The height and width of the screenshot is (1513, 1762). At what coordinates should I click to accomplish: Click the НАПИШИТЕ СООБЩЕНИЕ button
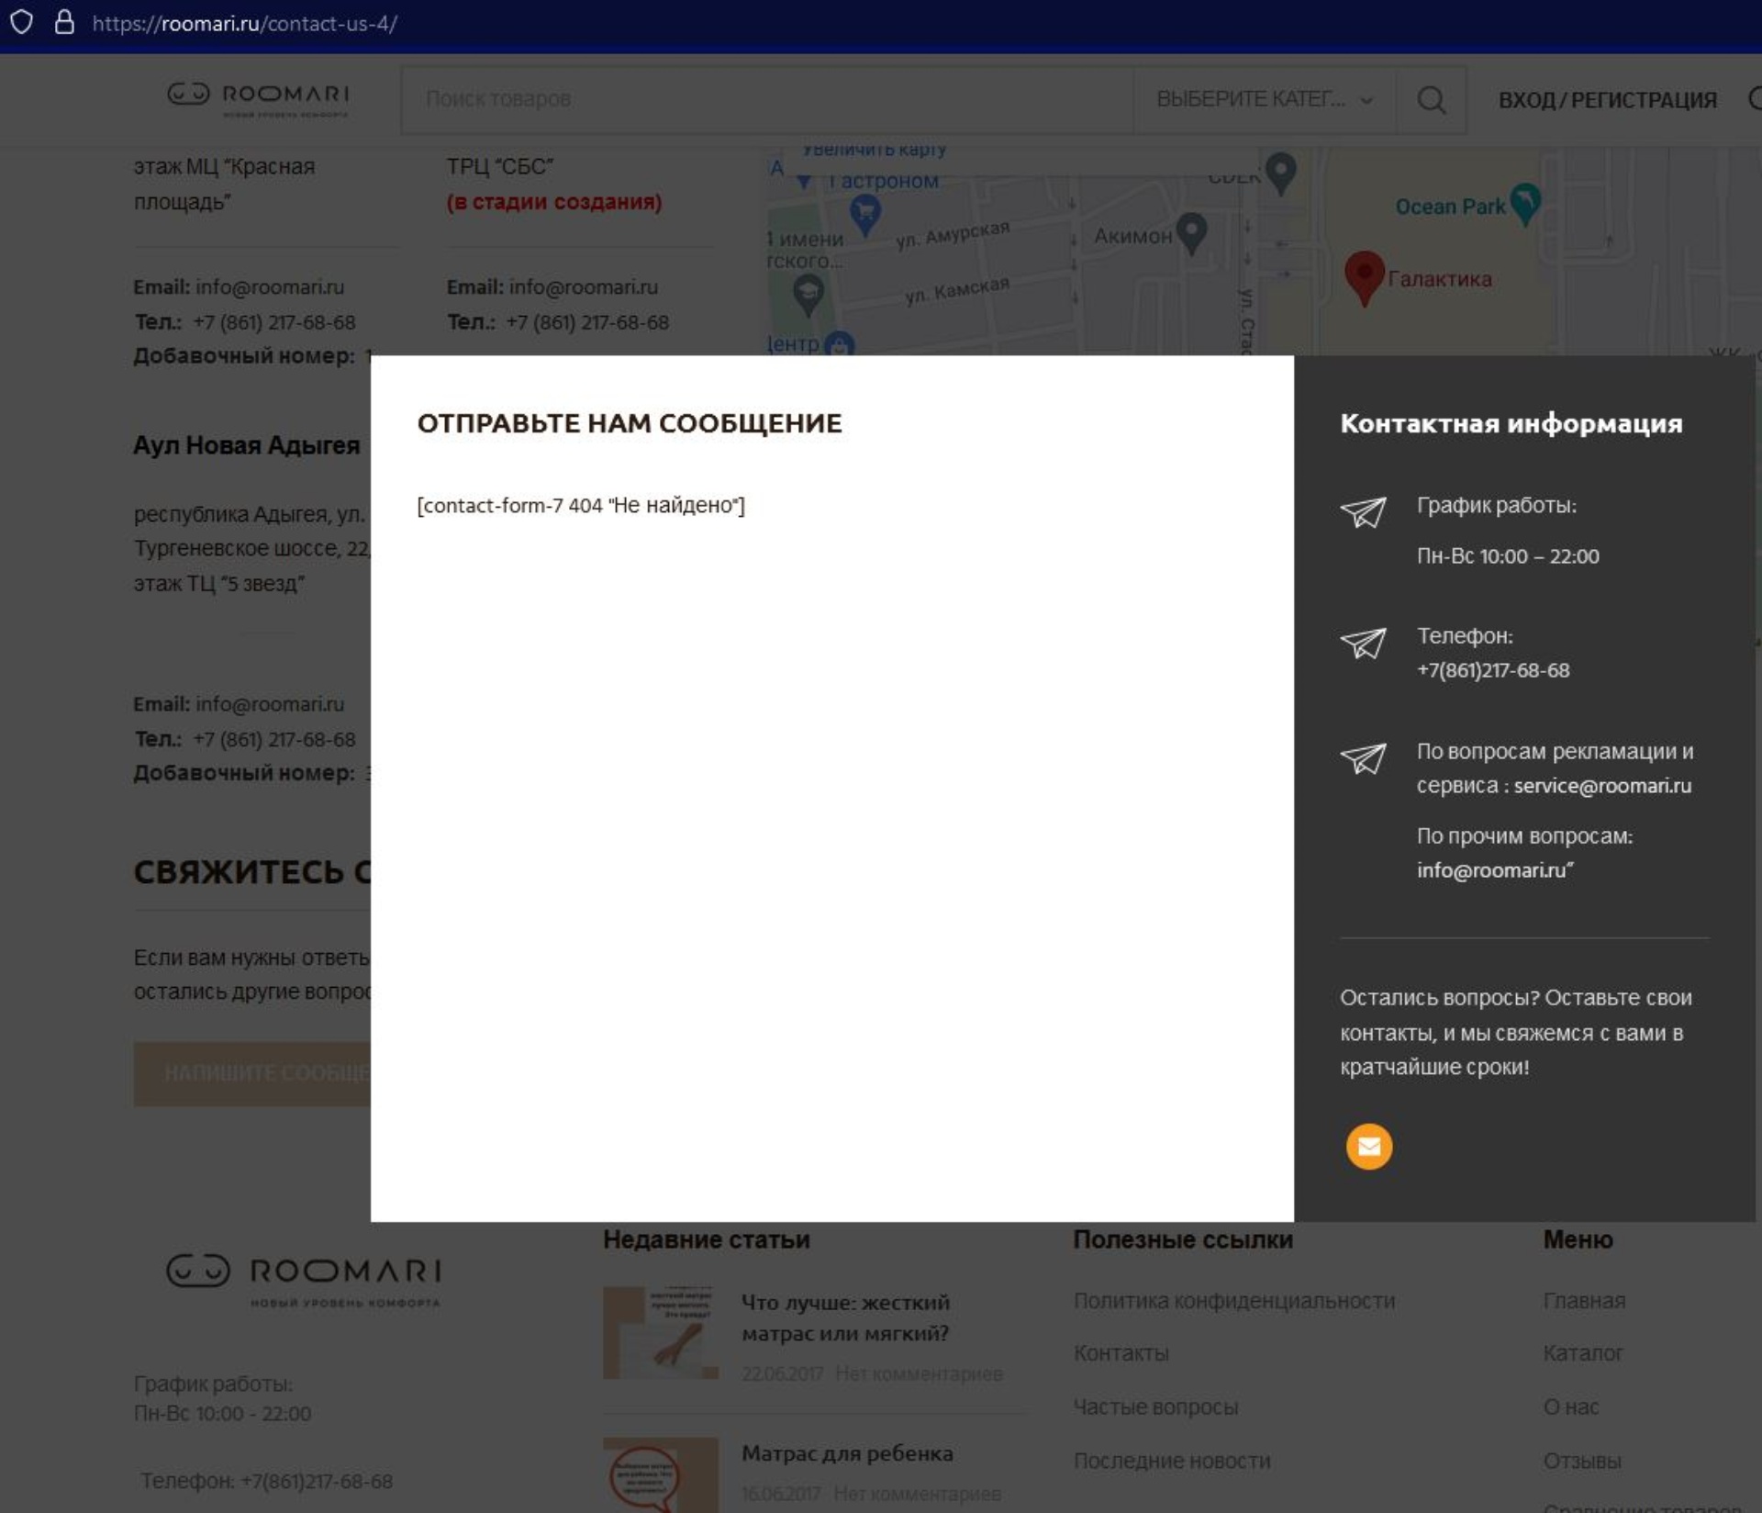[x=253, y=1073]
